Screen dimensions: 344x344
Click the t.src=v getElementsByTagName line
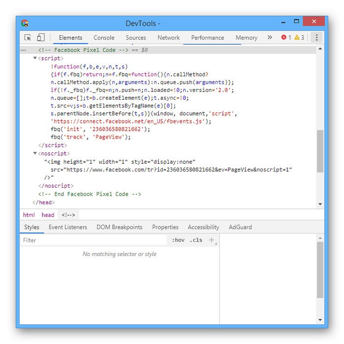coord(113,106)
